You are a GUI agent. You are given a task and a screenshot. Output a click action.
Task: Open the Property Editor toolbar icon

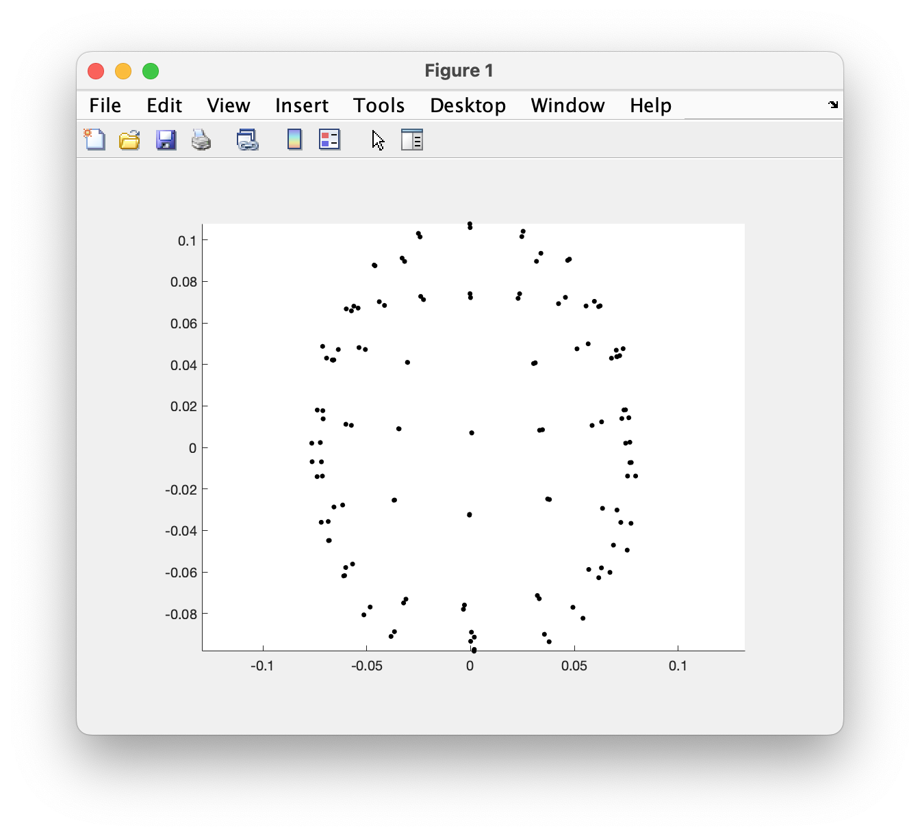tap(412, 139)
